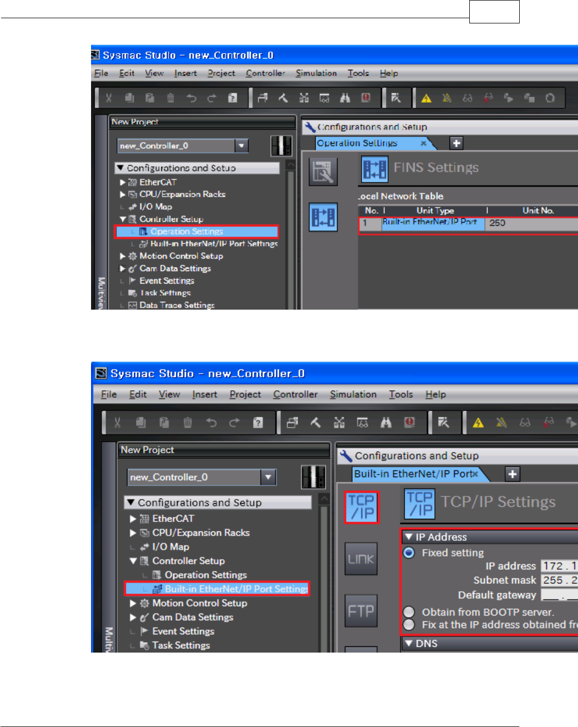Click the rack thumbnail beside the controller dropdown in the TCP/IP Settings window
Screen dimensions: 578x727
click(314, 477)
